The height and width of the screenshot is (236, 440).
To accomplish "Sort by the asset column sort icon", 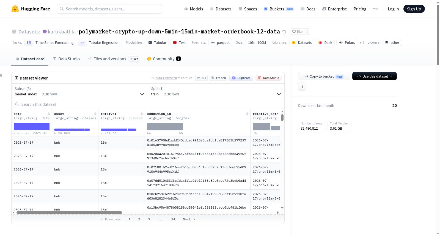I will (95, 114).
